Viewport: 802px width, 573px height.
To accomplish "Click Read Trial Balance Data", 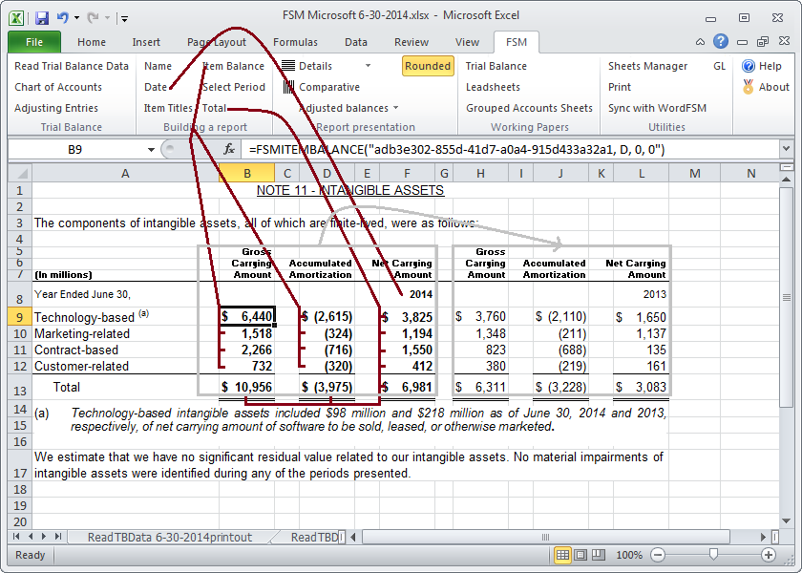I will (x=72, y=66).
